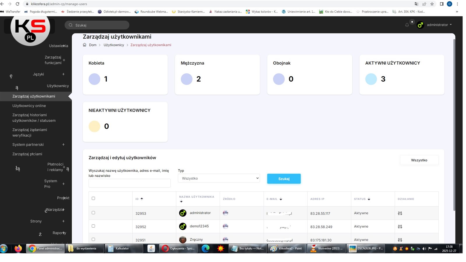Click the ID column sort arrow
The image size is (466, 262).
pyautogui.click(x=142, y=199)
